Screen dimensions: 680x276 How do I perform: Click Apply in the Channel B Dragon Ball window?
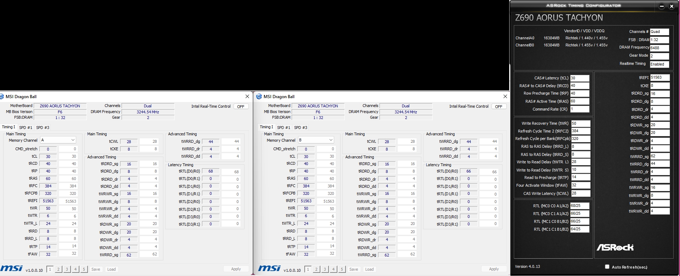[x=494, y=269]
